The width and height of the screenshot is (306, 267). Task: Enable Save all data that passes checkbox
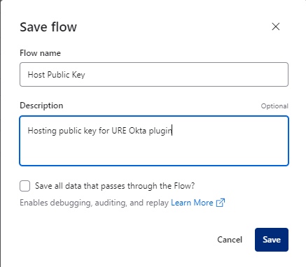(x=25, y=186)
